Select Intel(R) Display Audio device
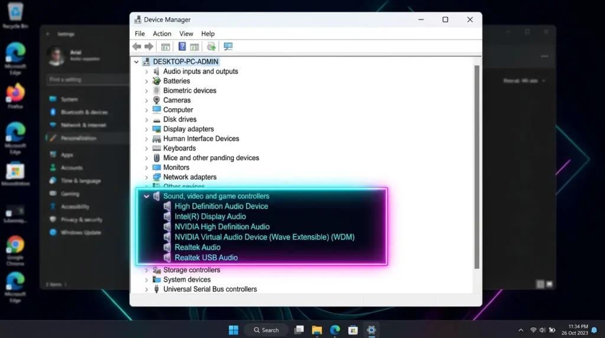This screenshot has width=605, height=338. point(210,216)
